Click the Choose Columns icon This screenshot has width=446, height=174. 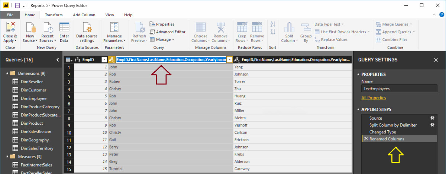(201, 27)
